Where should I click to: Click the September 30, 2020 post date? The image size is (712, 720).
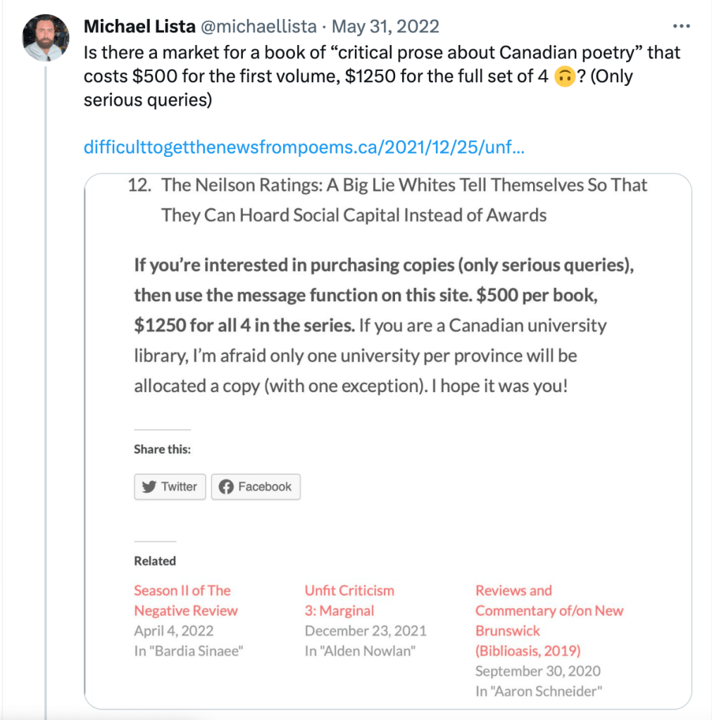(538, 671)
